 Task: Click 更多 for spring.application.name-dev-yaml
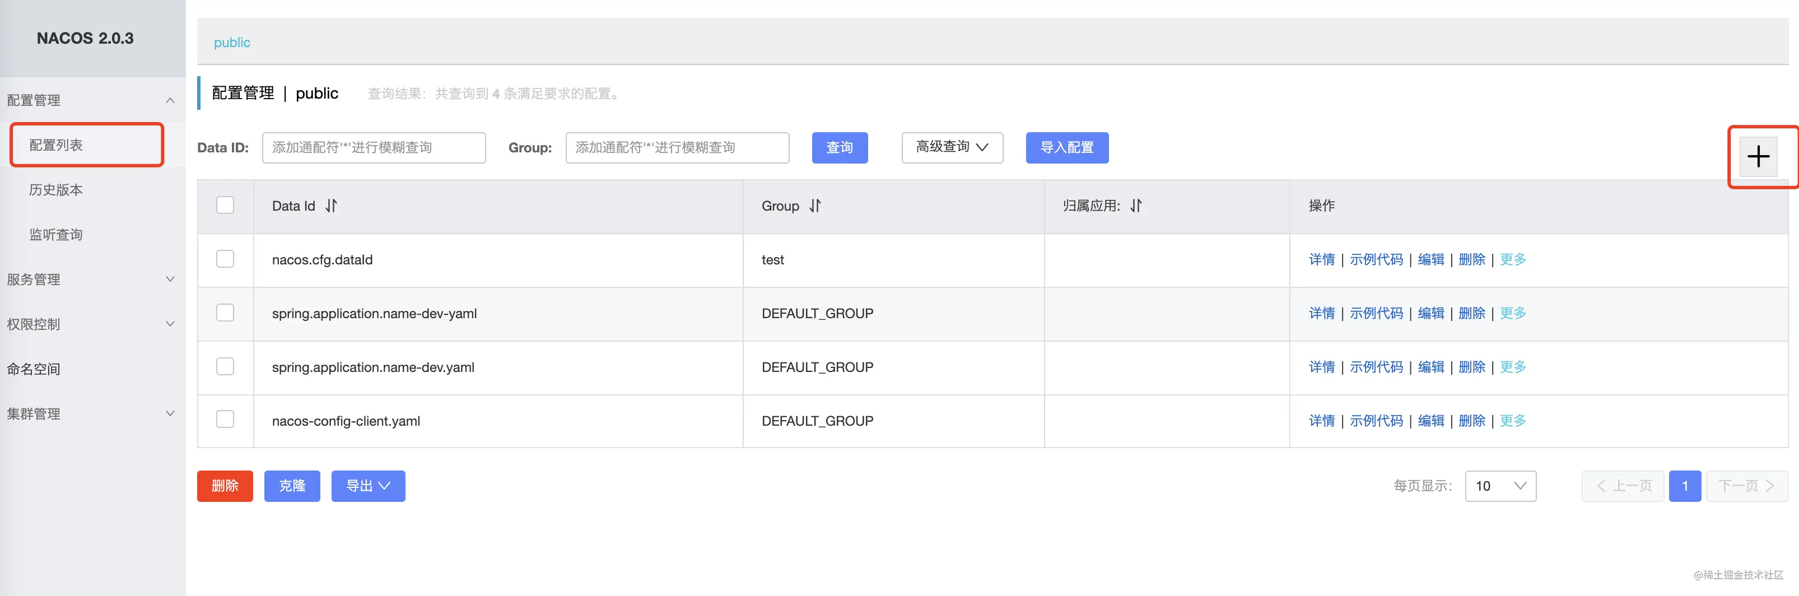(1513, 313)
